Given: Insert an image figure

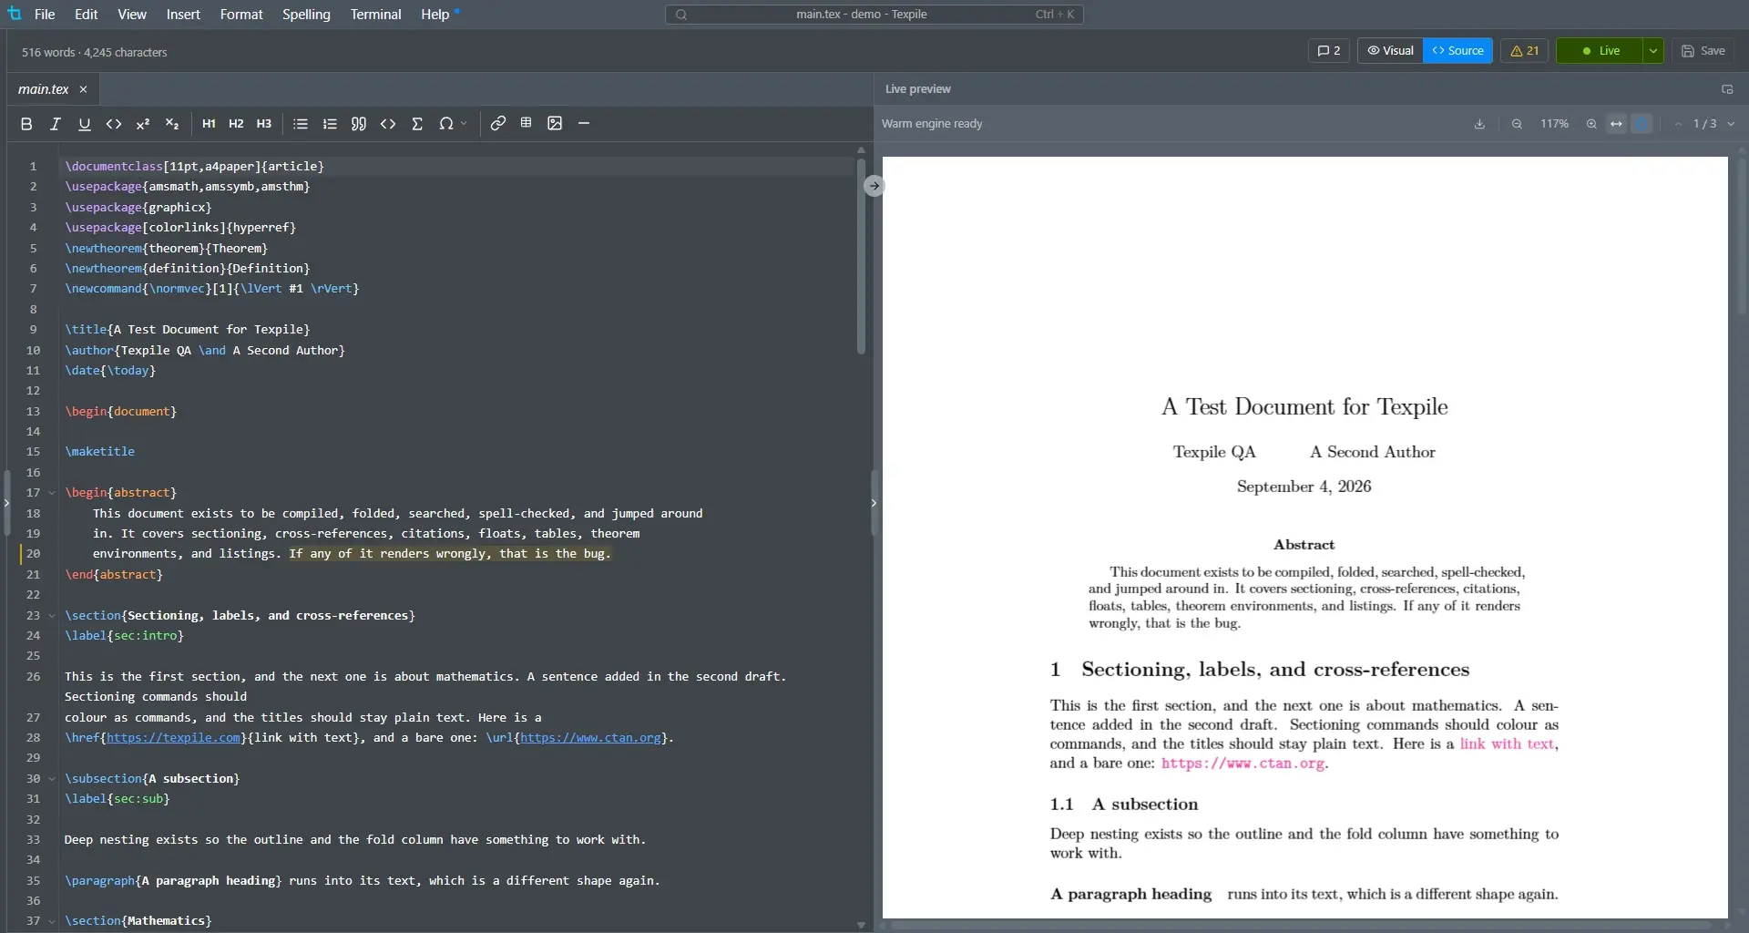Looking at the screenshot, I should (555, 124).
